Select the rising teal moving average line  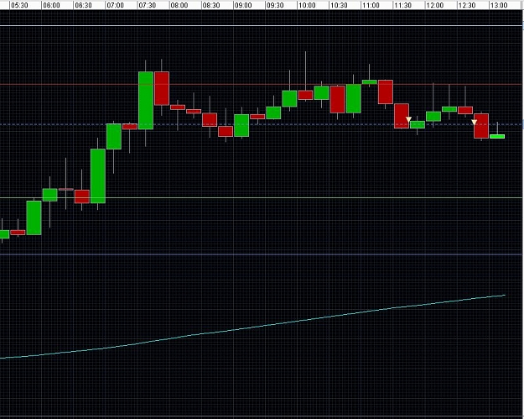click(x=252, y=327)
